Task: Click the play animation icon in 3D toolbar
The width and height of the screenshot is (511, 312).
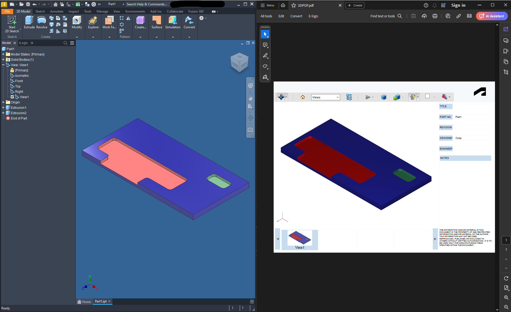Action: coord(368,97)
